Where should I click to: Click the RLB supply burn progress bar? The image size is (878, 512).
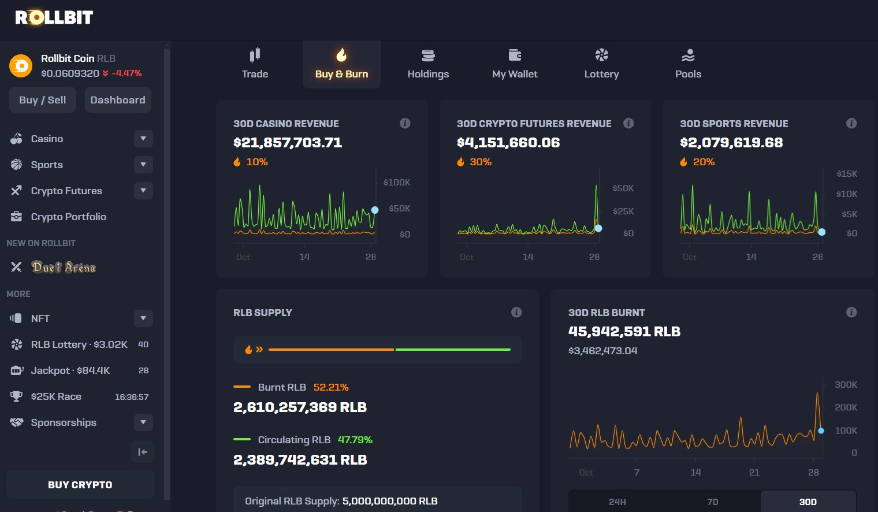(389, 350)
